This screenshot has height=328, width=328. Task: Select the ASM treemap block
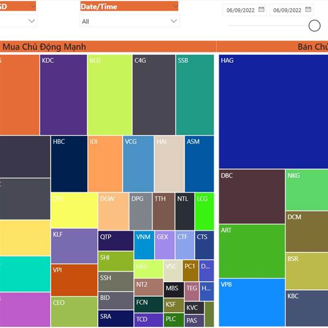tap(200, 164)
